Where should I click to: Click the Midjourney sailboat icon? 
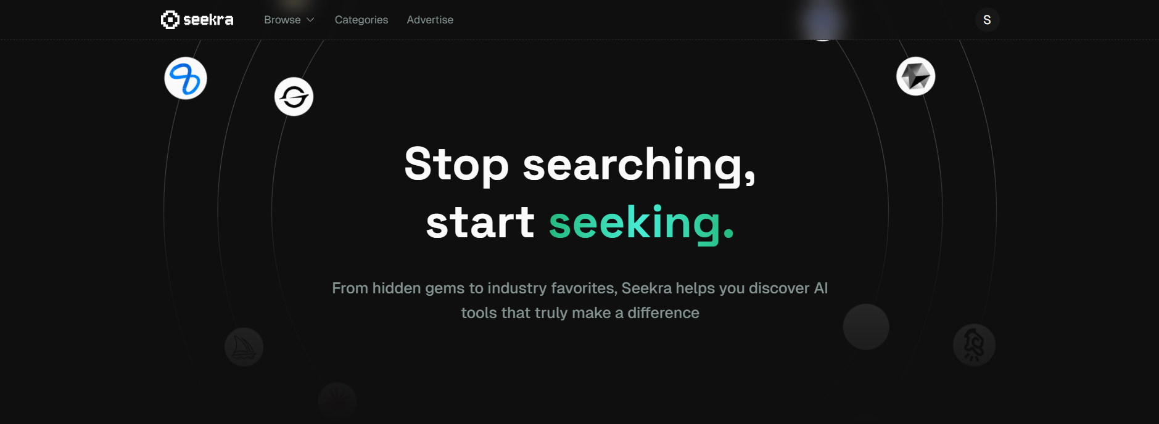[x=243, y=347]
